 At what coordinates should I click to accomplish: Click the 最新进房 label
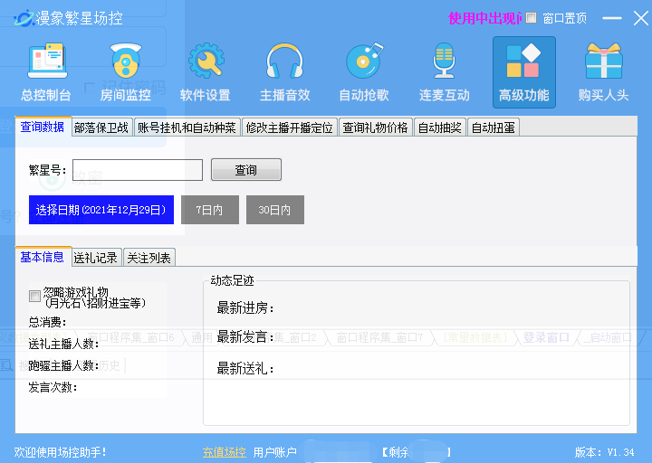pyautogui.click(x=245, y=308)
